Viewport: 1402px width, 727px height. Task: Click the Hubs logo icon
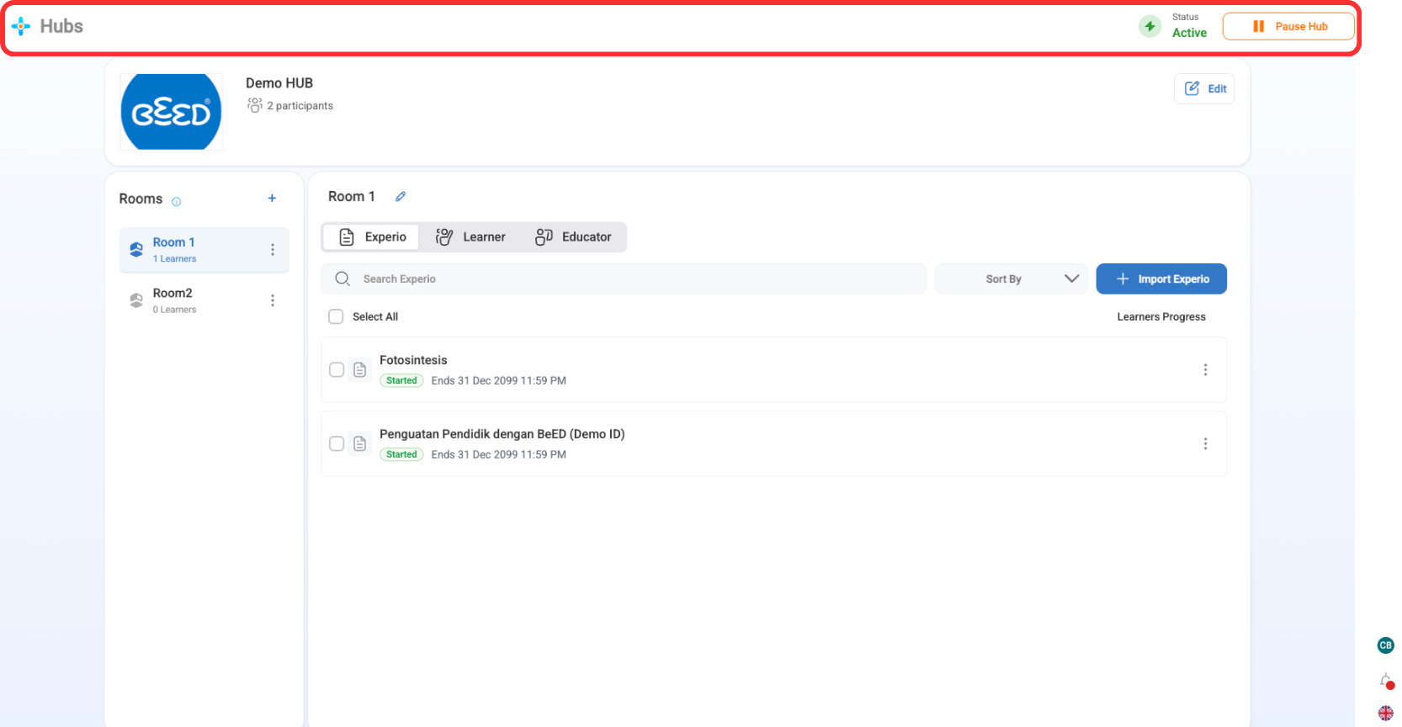click(21, 26)
